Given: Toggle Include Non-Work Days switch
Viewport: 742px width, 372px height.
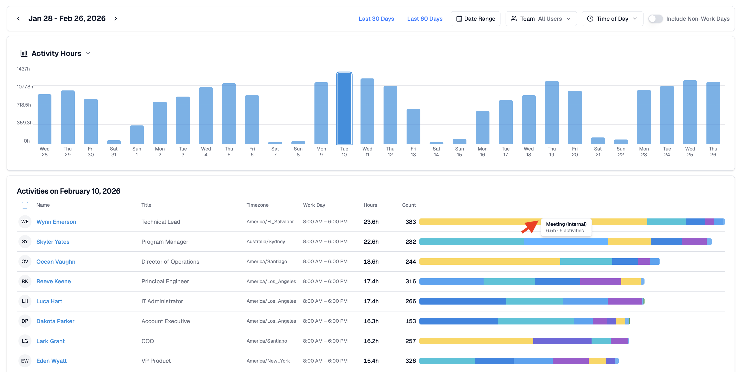Looking at the screenshot, I should pos(655,19).
